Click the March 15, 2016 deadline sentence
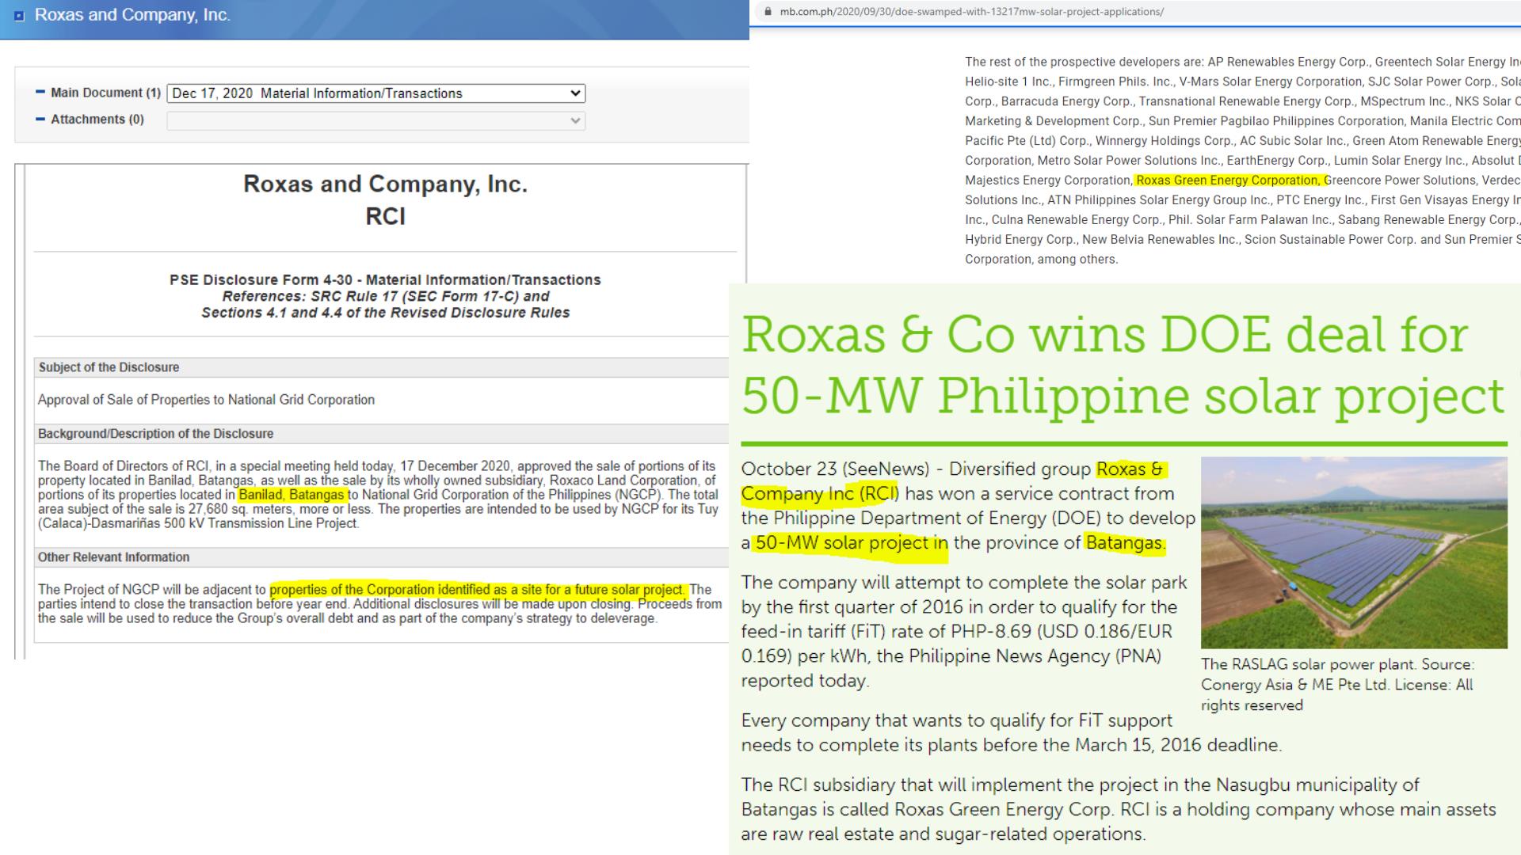 1011,733
